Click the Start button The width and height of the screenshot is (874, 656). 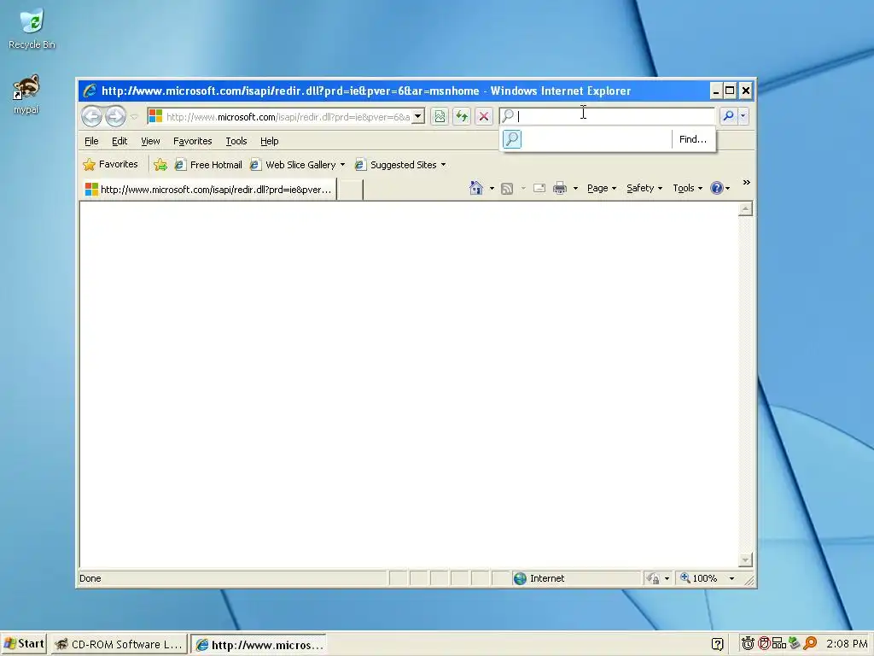23,644
